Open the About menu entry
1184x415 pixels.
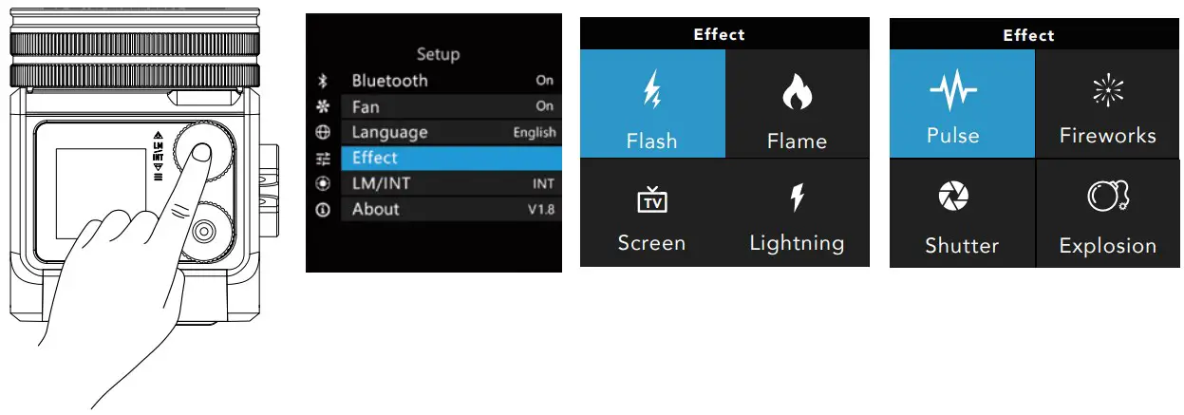coord(376,209)
